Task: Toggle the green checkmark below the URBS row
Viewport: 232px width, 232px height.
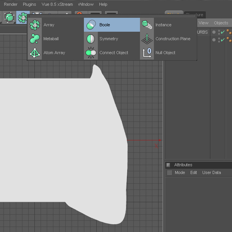Action: [x=223, y=40]
